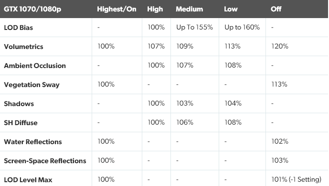
Task: Click the 113% Vegetation Sway Off value
Action: (x=279, y=84)
